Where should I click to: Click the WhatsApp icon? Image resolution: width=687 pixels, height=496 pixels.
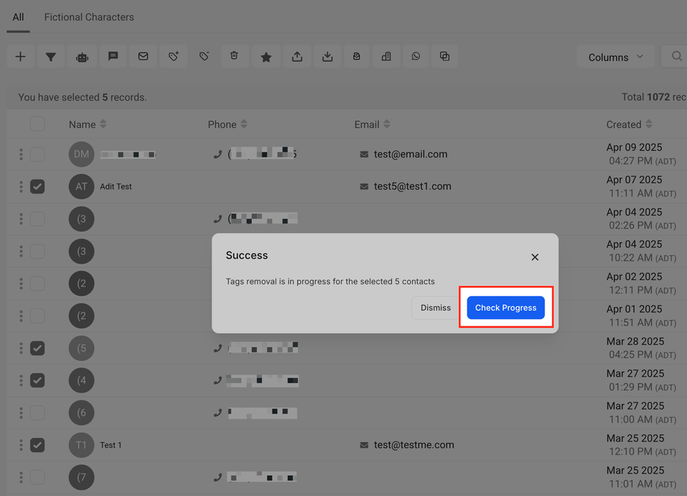pyautogui.click(x=416, y=57)
